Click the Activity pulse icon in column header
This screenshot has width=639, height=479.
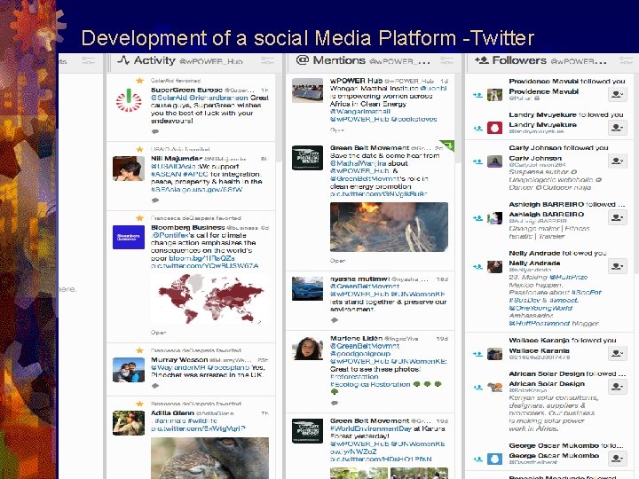(x=123, y=60)
